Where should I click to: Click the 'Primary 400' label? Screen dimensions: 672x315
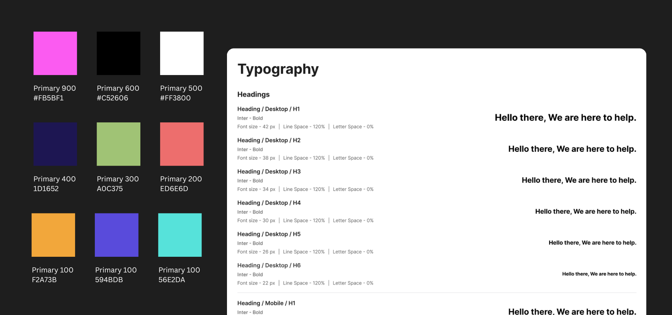[55, 179]
